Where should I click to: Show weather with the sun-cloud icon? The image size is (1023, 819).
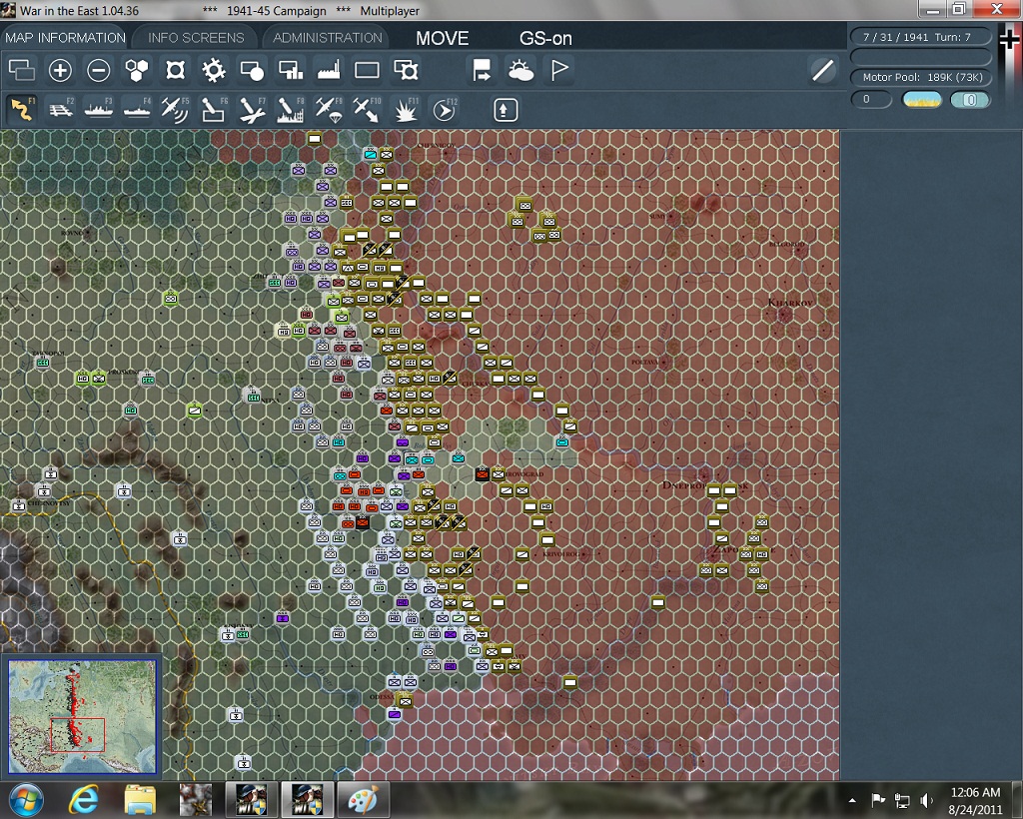pyautogui.click(x=520, y=70)
